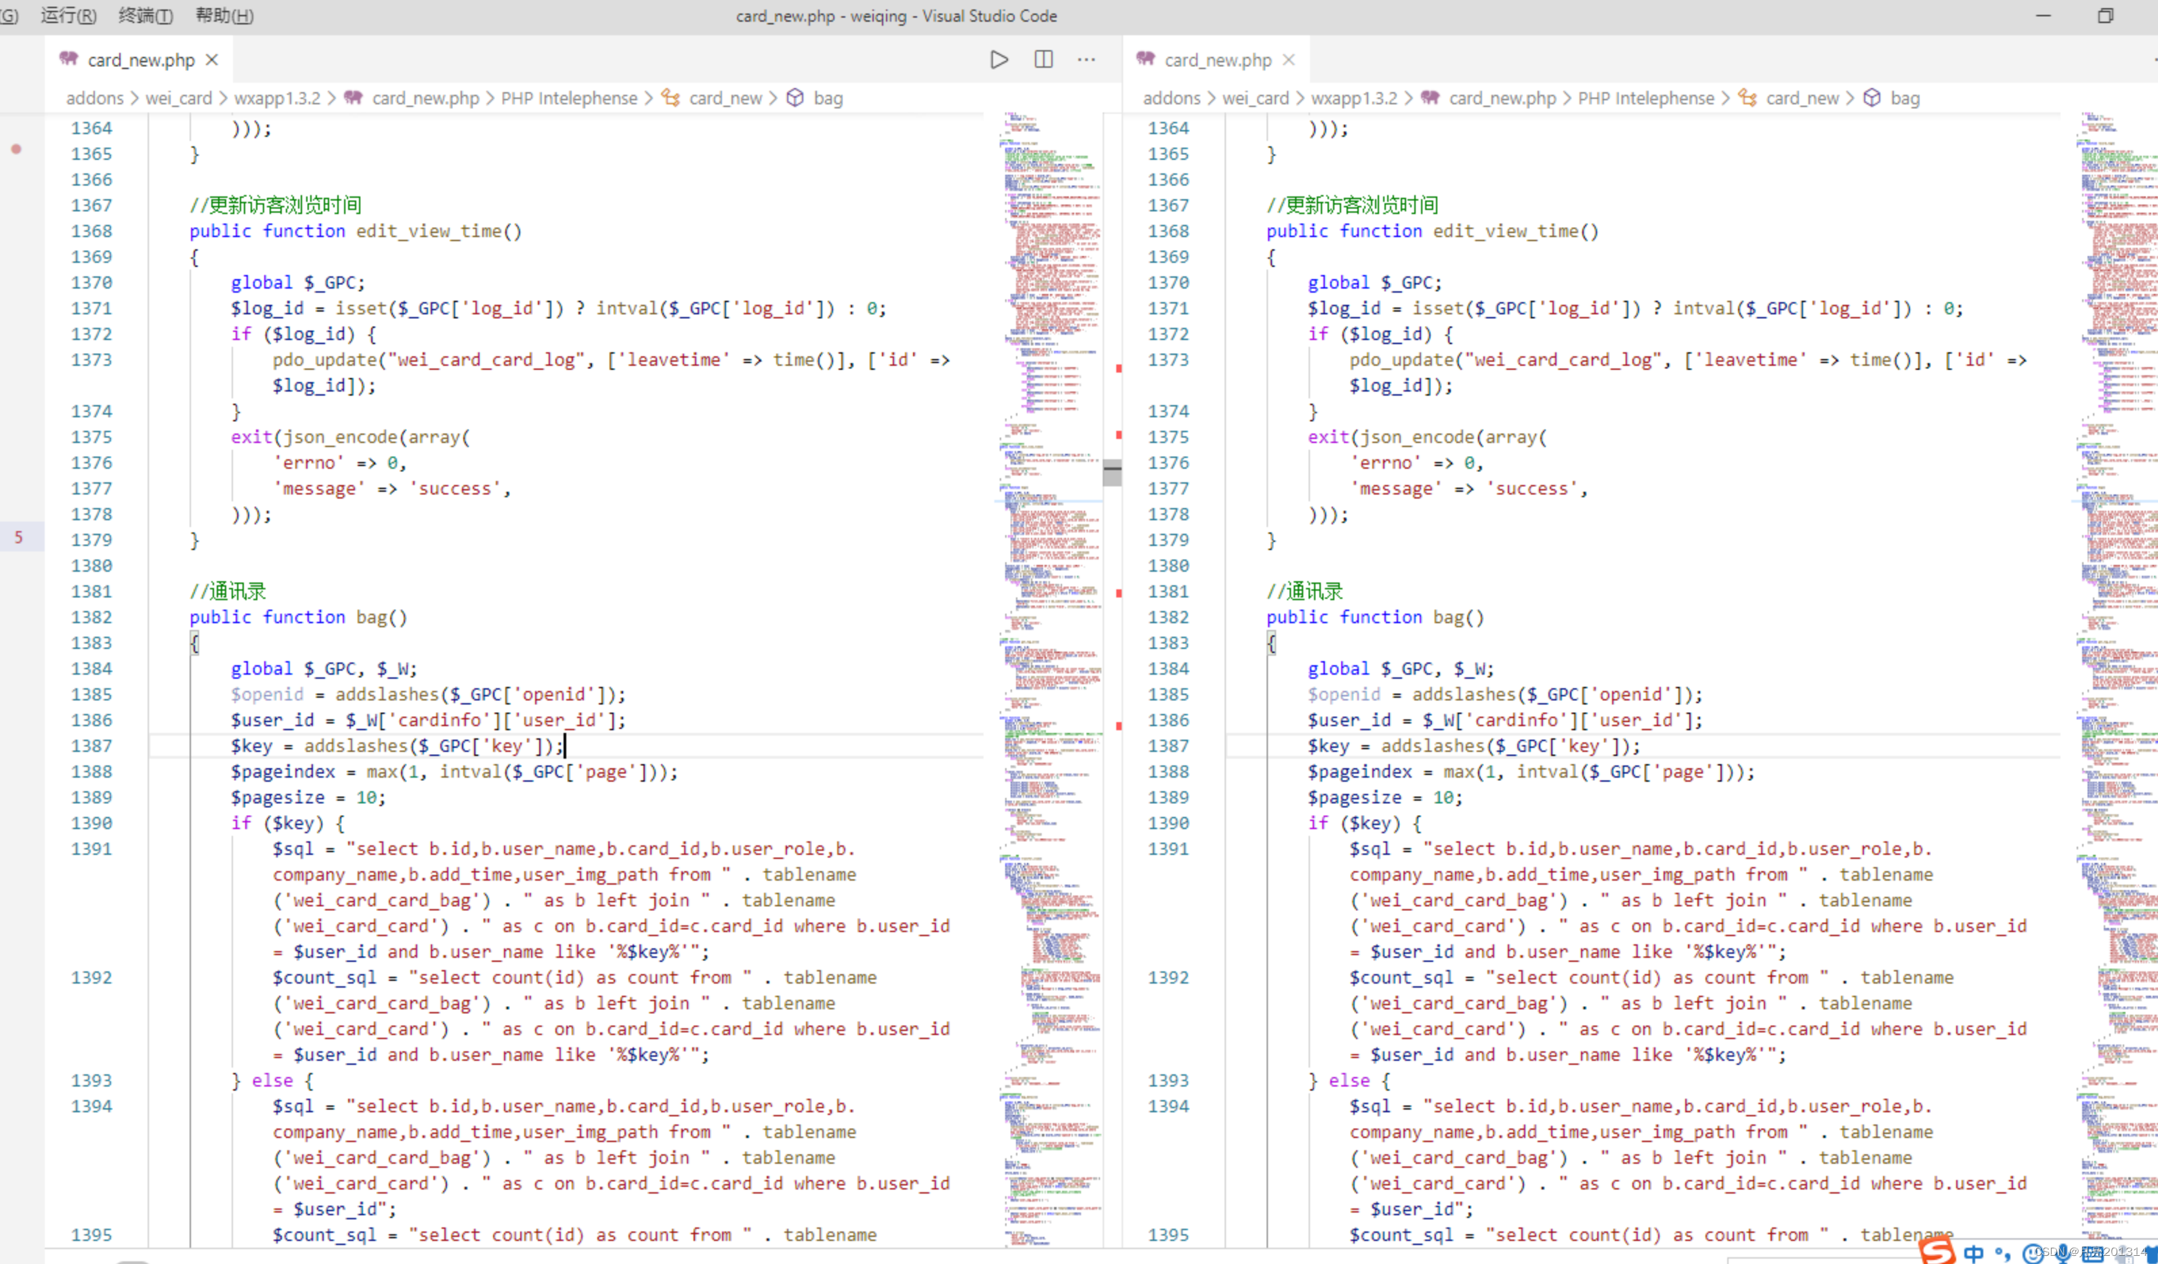This screenshot has width=2158, height=1264.
Task: Click 'json_encode' on line 1375 left editor
Action: pos(341,437)
